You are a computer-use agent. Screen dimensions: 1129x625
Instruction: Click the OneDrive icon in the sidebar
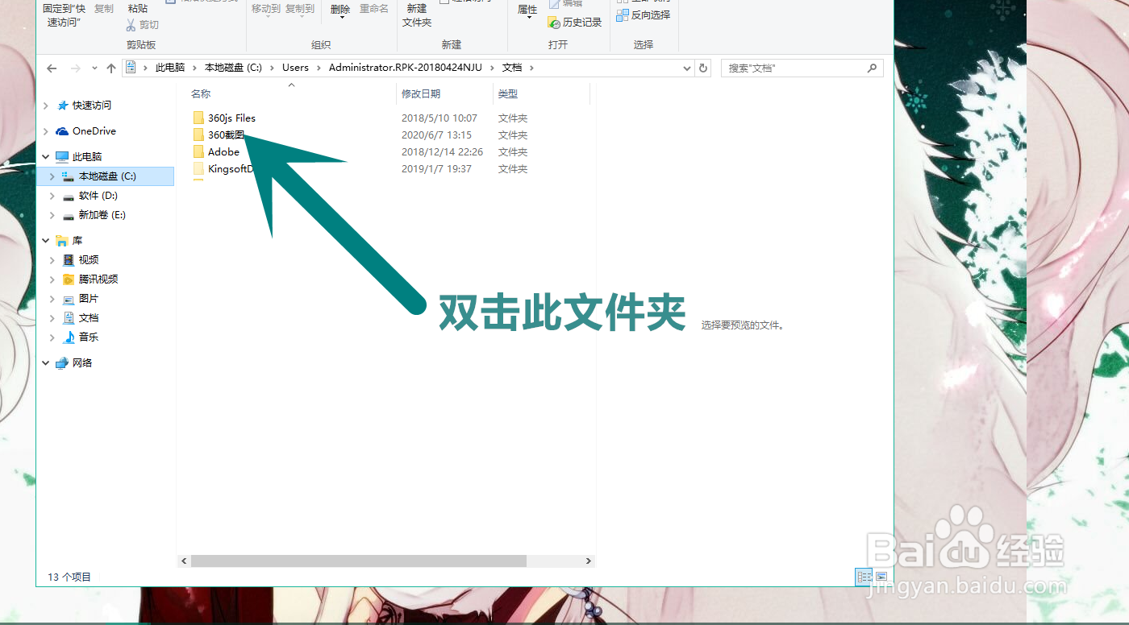pos(62,130)
